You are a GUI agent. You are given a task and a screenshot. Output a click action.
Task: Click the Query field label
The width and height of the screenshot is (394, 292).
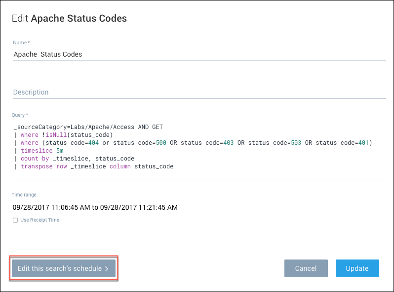(x=20, y=115)
